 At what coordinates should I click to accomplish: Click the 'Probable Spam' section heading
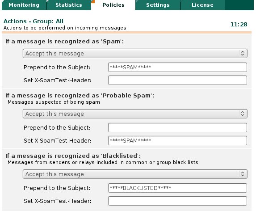click(x=80, y=95)
